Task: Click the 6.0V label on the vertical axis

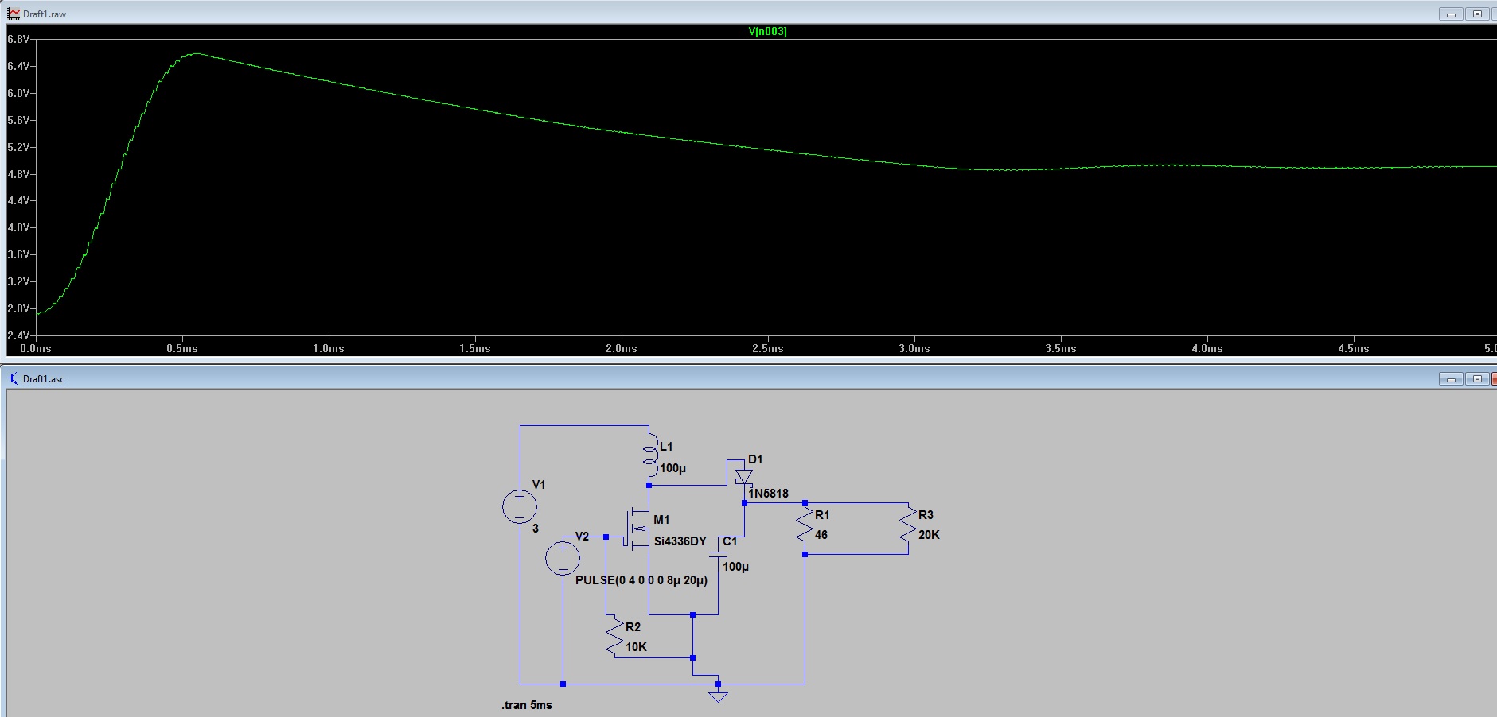Action: click(x=18, y=93)
